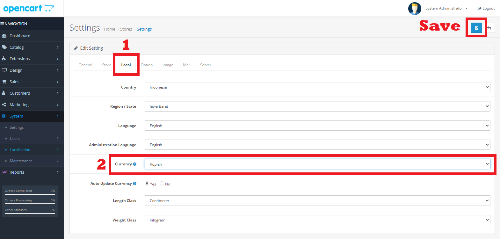
Task: Open the Administration Language dropdown
Action: pyautogui.click(x=317, y=145)
